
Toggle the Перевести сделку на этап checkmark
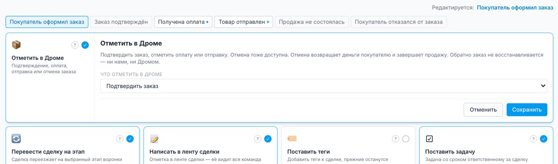(130, 139)
